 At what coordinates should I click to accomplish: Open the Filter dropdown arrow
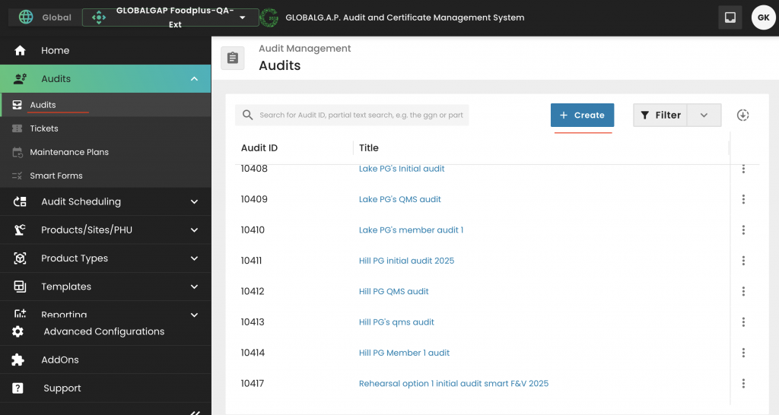[704, 115]
